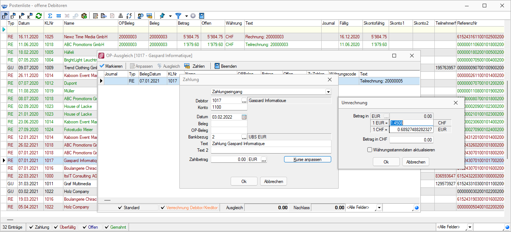Open the bottom-right Alle Felder dropdown
This screenshot has height=232, width=511.
(x=469, y=227)
